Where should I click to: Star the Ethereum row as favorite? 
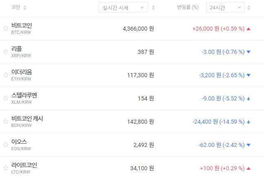pyautogui.click(x=6, y=75)
